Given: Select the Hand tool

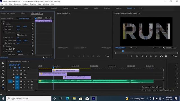Looking at the screenshot, I should coord(3,84).
